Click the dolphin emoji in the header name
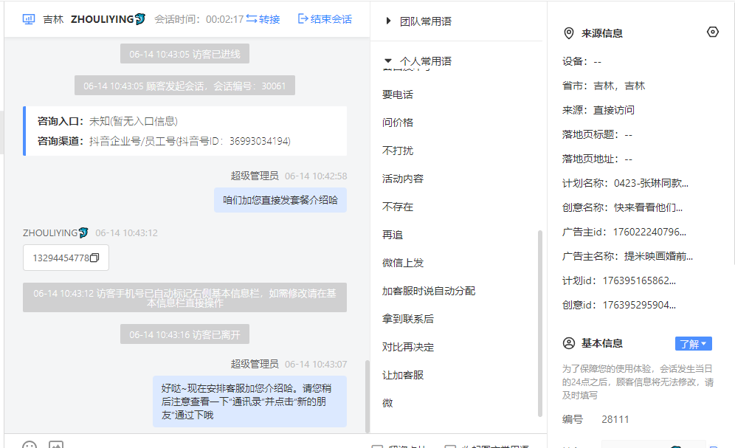This screenshot has width=735, height=448. 139,19
